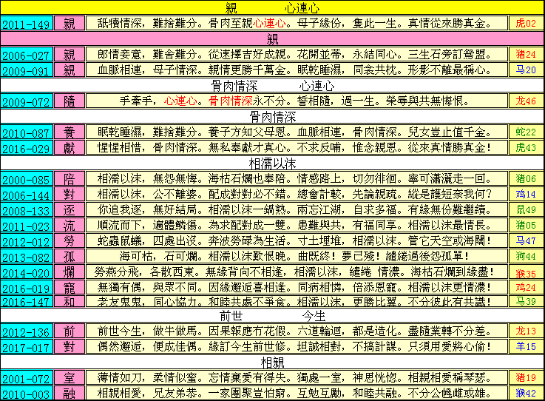The height and width of the screenshot is (401, 545).
Task: Click the issue cell 2006-027
Action: pyautogui.click(x=27, y=55)
